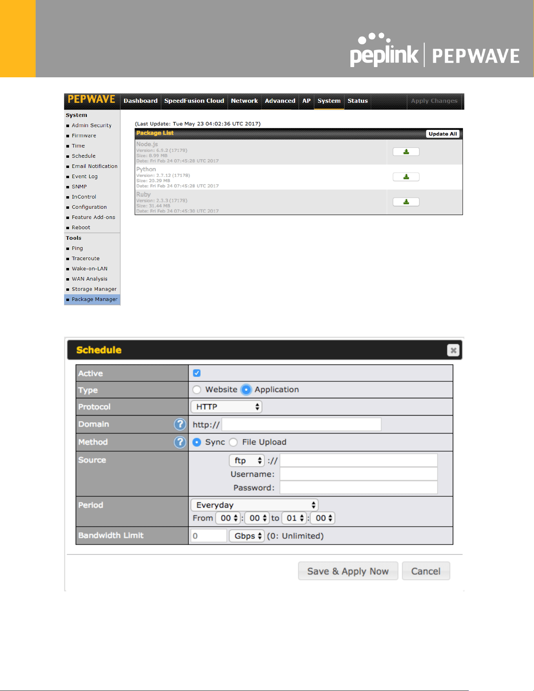Open the Feature Add-ons page

click(x=93, y=217)
